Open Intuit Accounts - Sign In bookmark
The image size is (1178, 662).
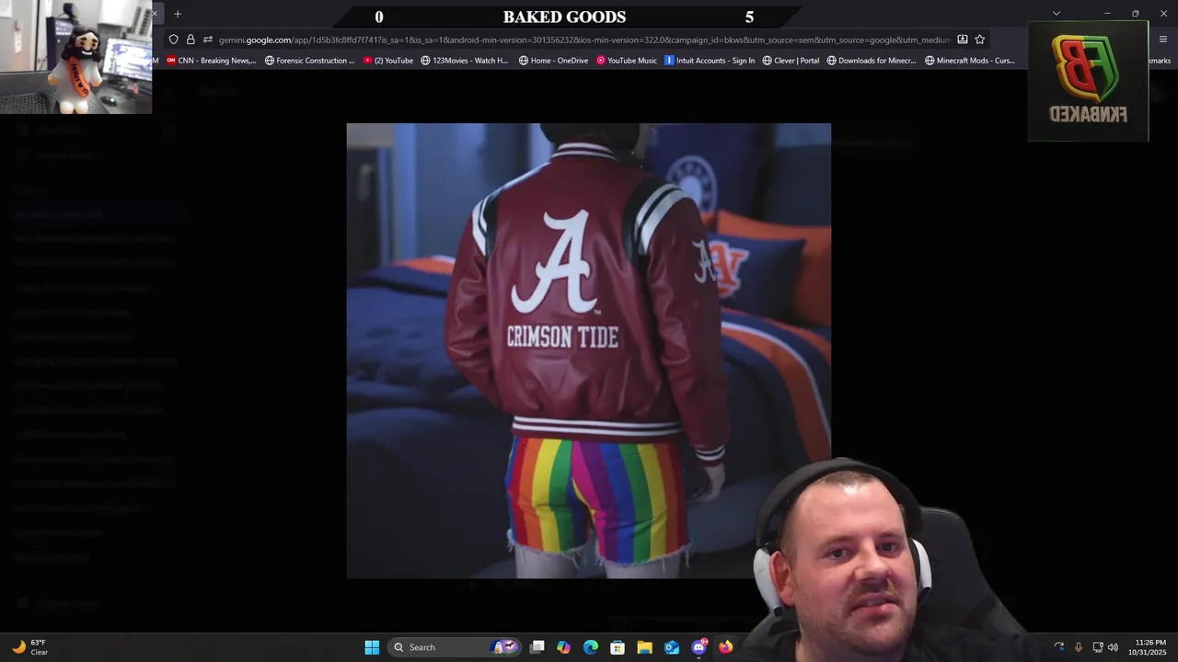tap(710, 61)
